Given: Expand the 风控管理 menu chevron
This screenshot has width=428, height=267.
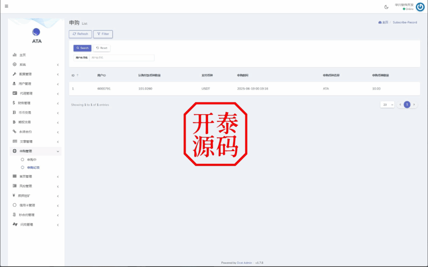Looking at the screenshot, I should 58,186.
